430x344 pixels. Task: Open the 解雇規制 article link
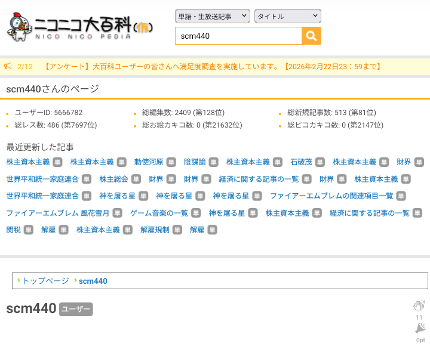coord(155,230)
